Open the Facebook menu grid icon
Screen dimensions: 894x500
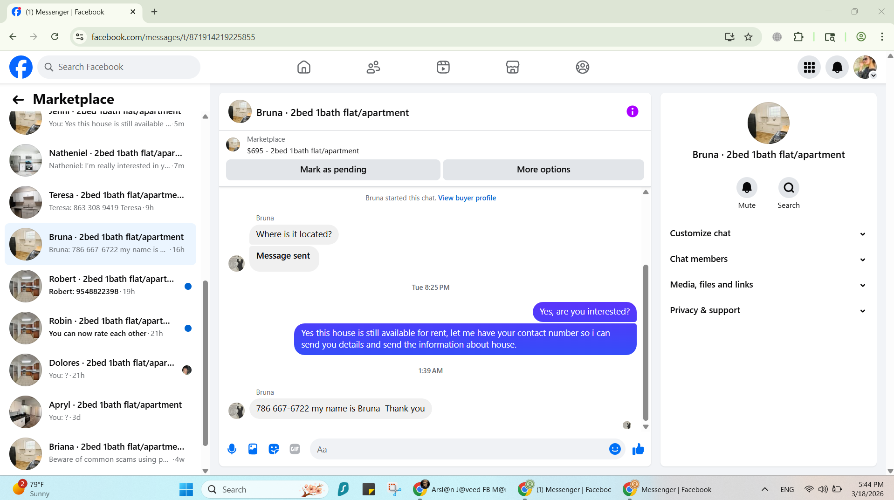(809, 67)
